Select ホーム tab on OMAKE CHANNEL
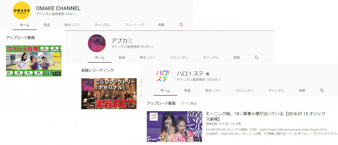338x145 pixels. 24,25
